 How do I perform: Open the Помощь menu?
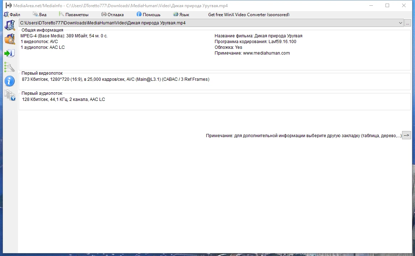point(149,14)
